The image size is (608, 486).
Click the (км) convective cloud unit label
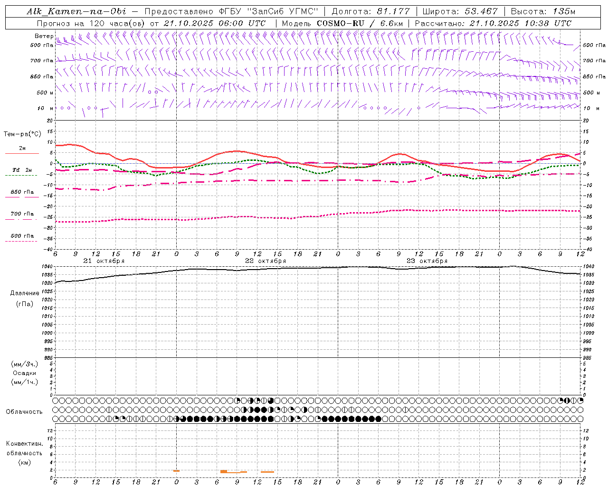(x=24, y=462)
